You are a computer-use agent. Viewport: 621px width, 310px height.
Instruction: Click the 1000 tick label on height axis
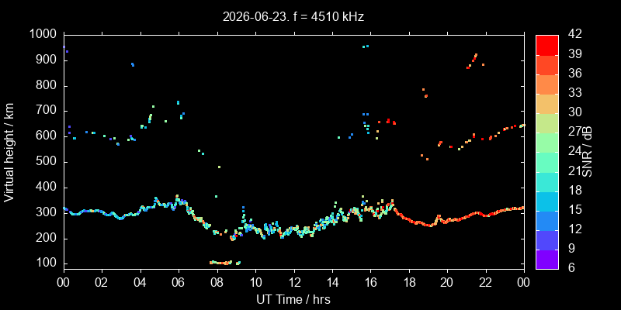(45, 34)
